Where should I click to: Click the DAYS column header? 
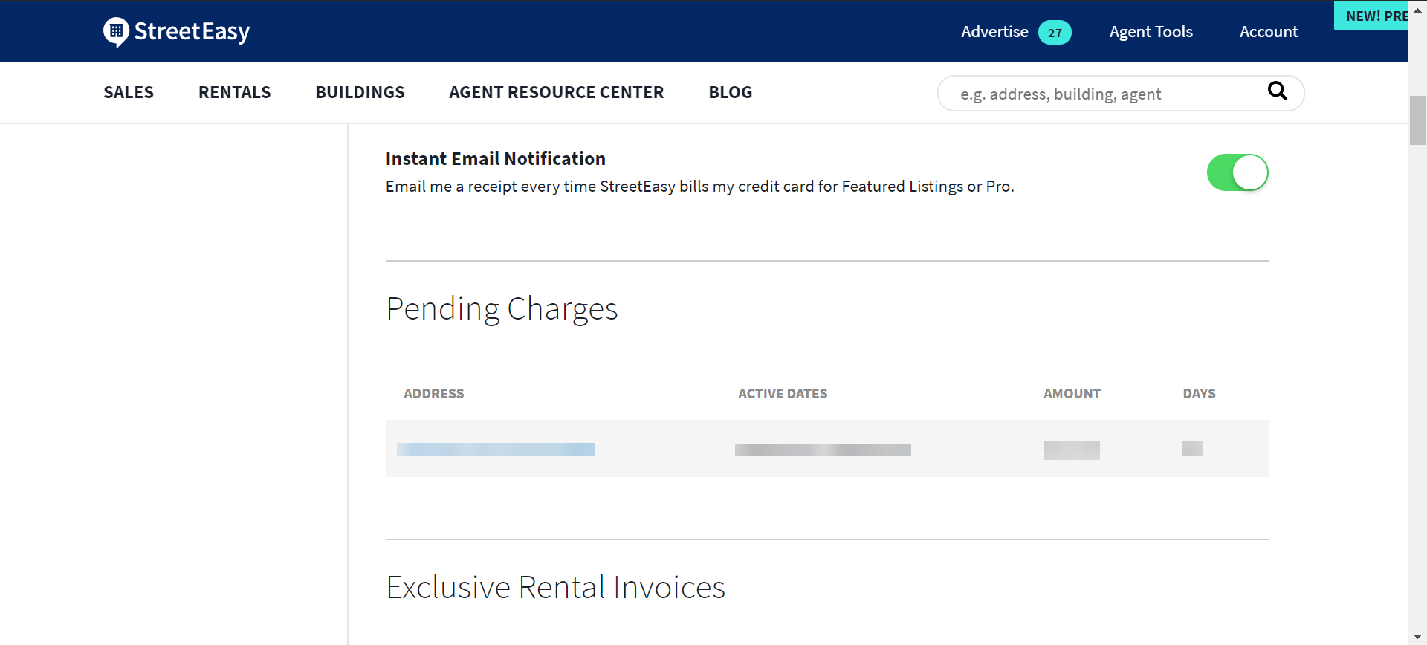(x=1200, y=394)
